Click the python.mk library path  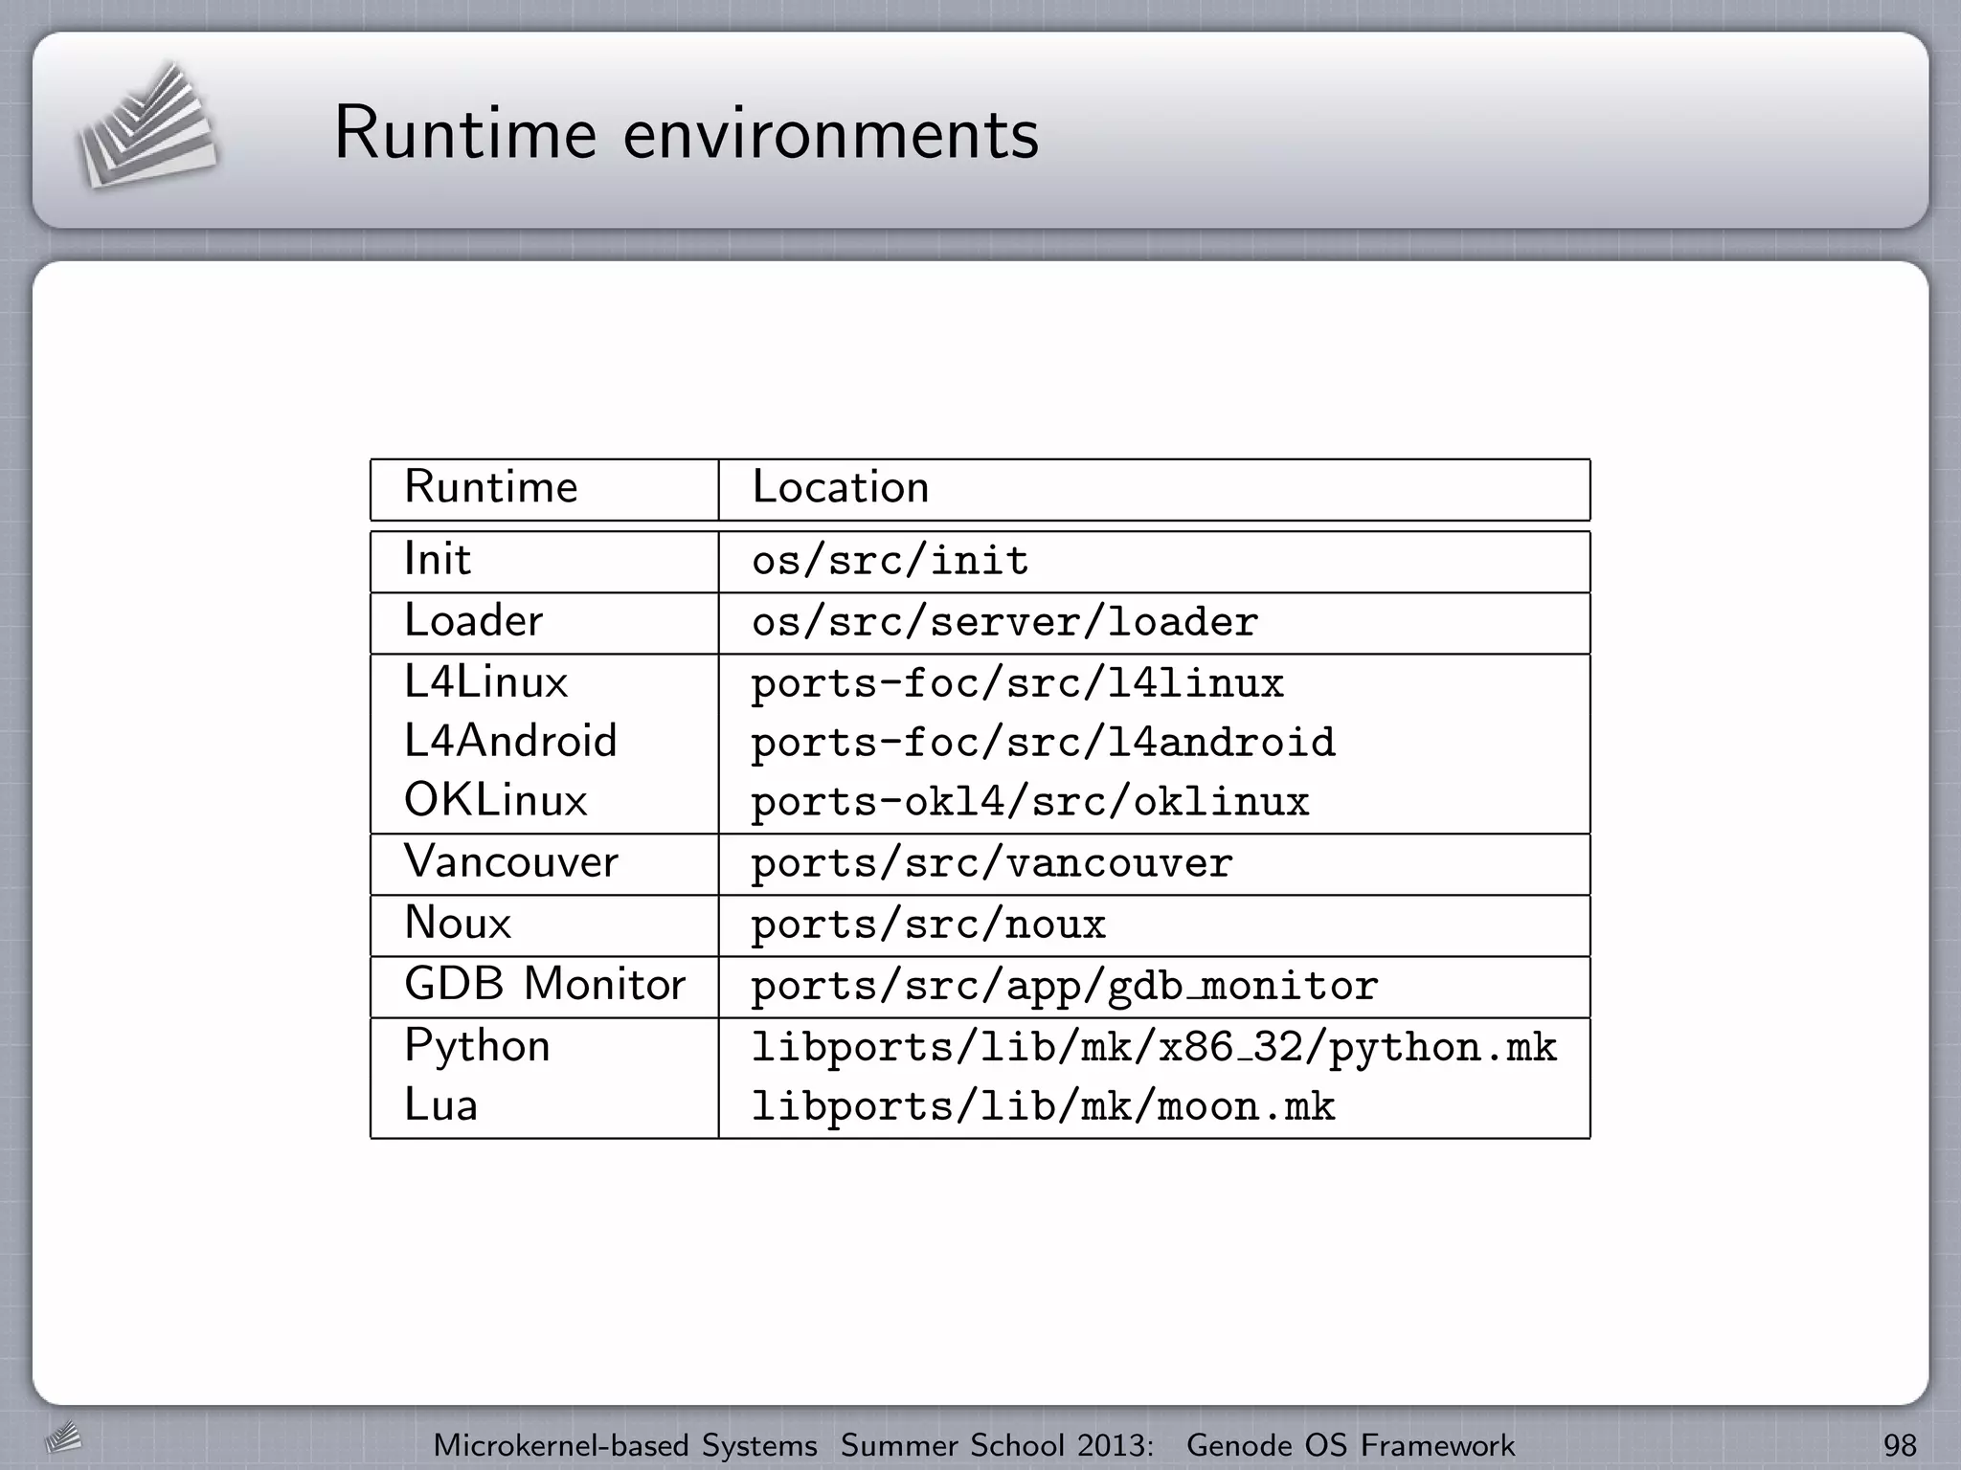point(1153,1047)
